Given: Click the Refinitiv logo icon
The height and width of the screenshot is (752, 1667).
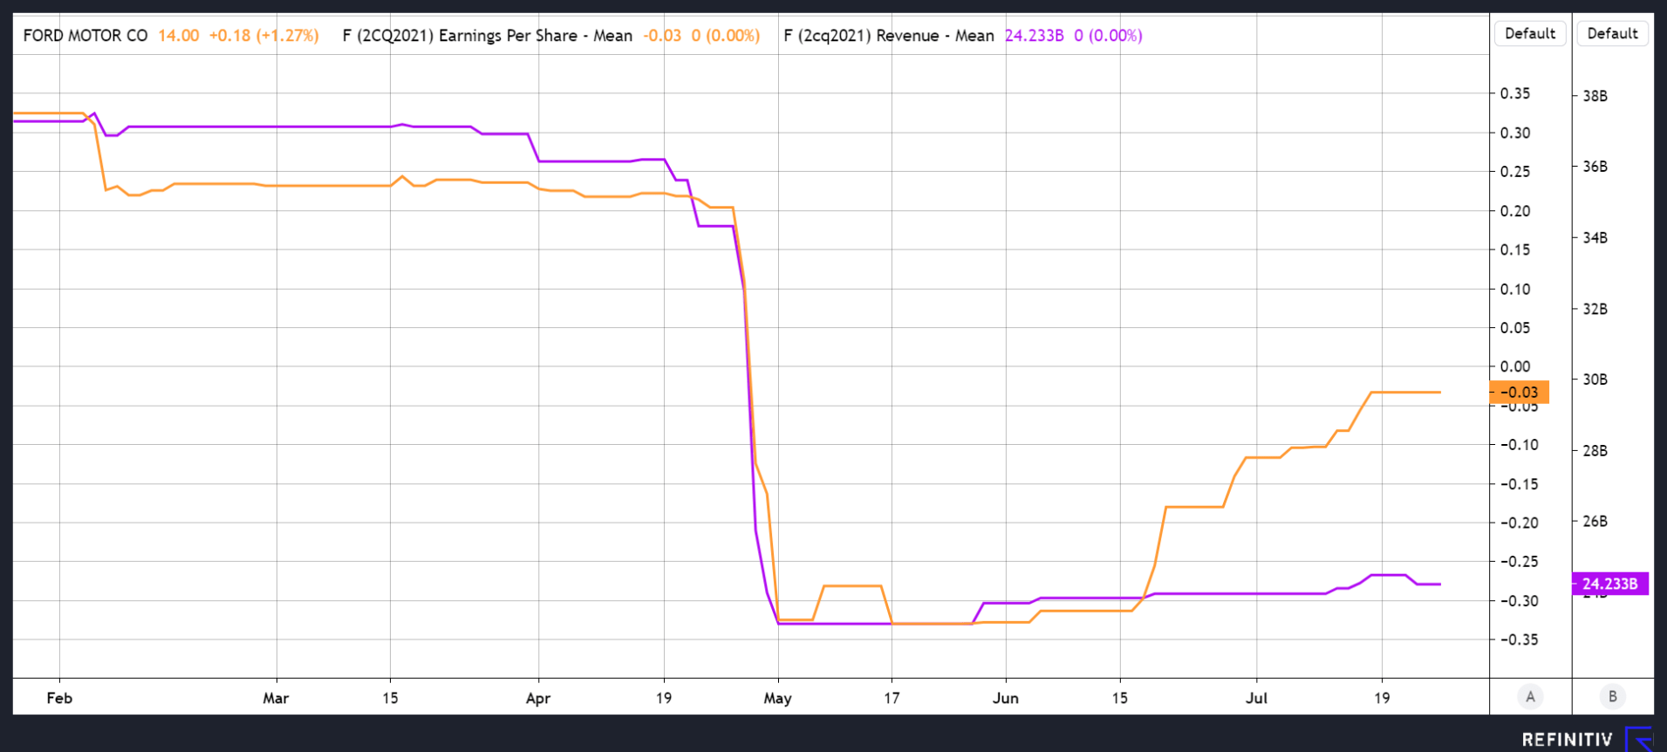Looking at the screenshot, I should point(1639,739).
